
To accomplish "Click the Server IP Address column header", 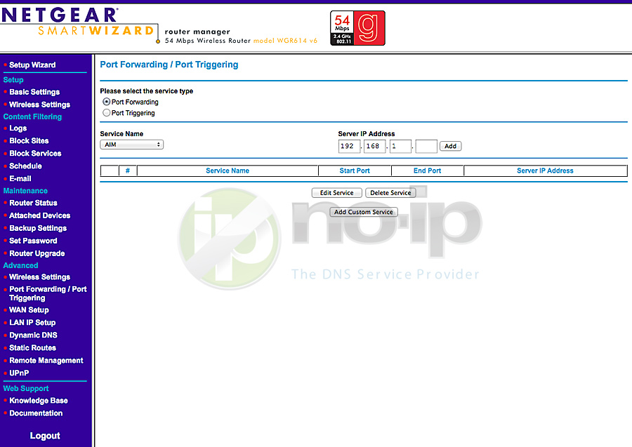I will [x=545, y=171].
